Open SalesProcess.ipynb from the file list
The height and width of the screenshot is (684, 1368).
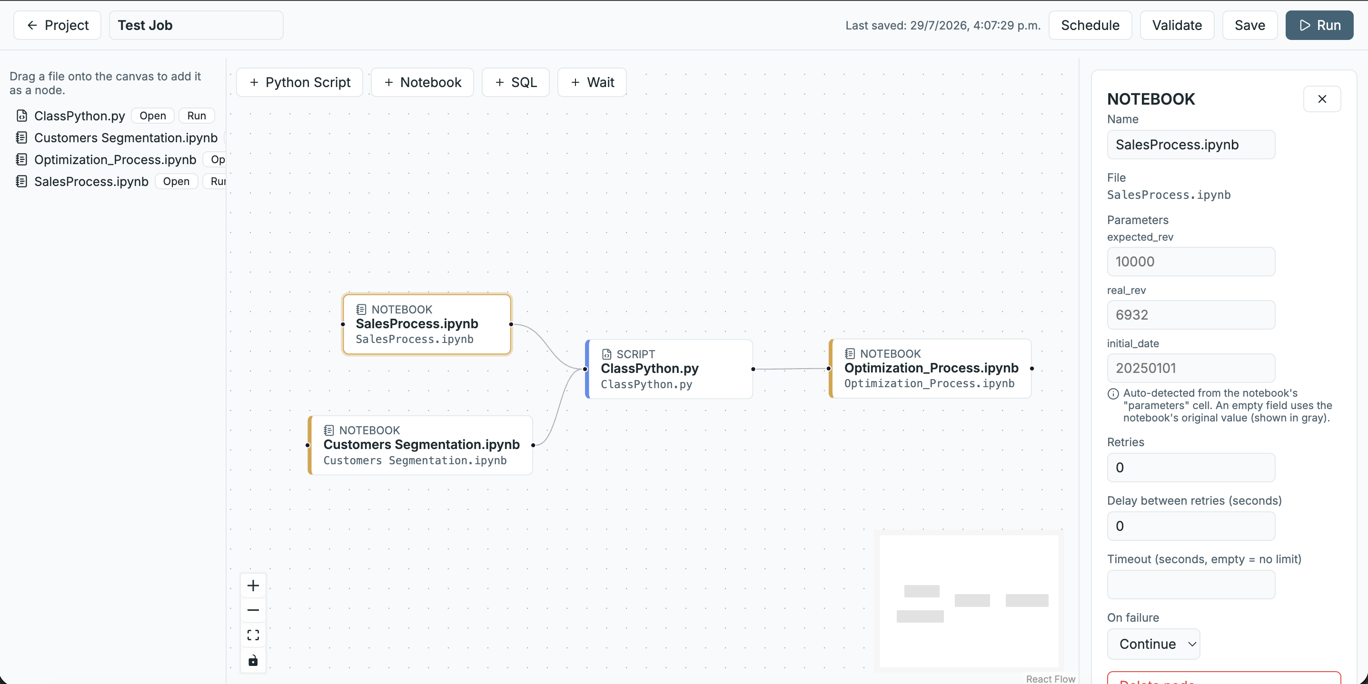pyautogui.click(x=176, y=182)
